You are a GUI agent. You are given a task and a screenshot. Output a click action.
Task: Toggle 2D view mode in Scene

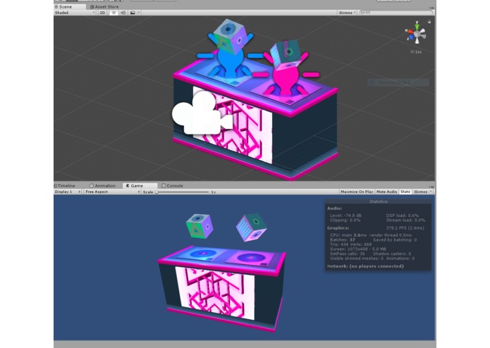pos(102,13)
